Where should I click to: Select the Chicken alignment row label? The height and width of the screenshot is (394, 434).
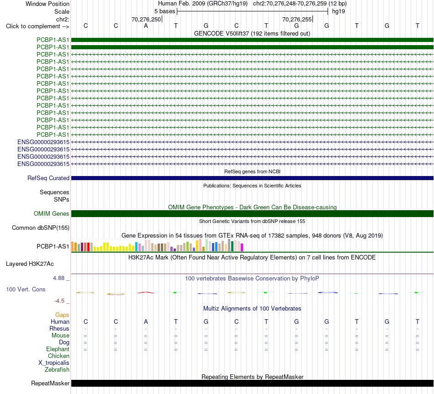pyautogui.click(x=58, y=356)
